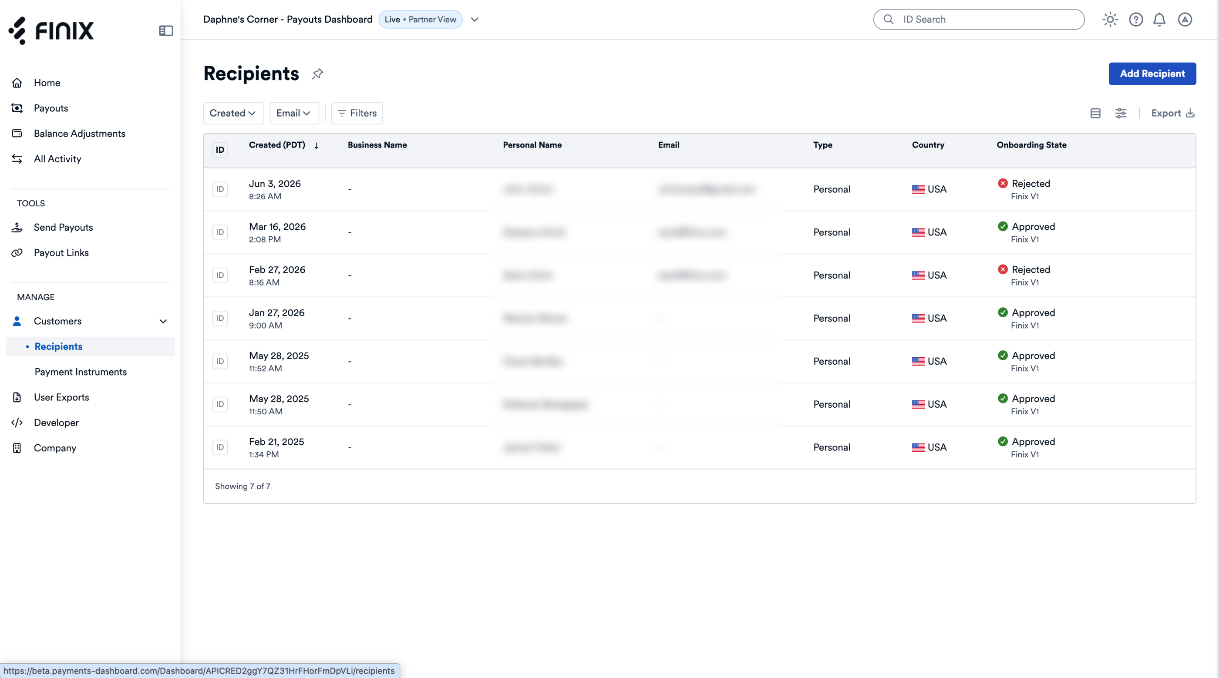Toggle light/dark theme sun icon

coord(1110,20)
